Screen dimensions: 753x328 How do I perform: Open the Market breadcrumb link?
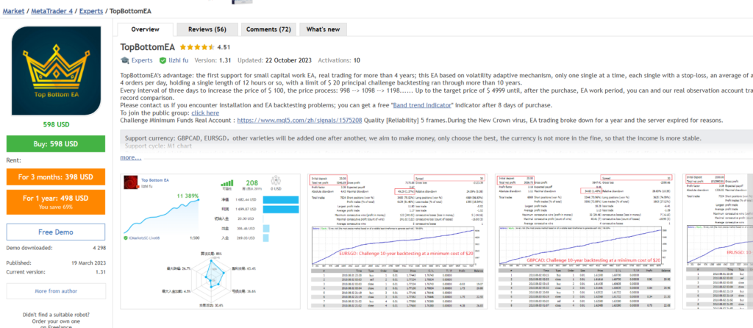click(13, 10)
